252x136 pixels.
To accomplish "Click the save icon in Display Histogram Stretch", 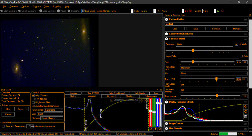I will (x=245, y=117).
